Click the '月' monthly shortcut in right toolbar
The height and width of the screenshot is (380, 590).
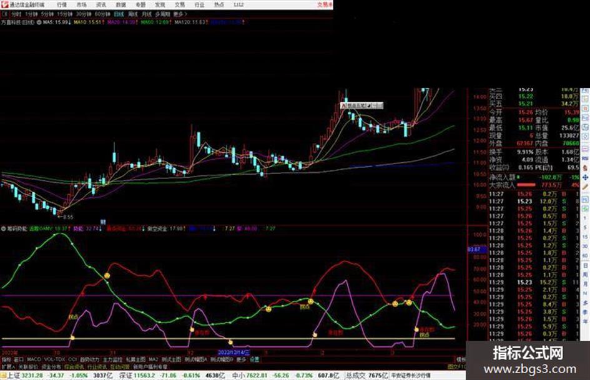pyautogui.click(x=585, y=283)
